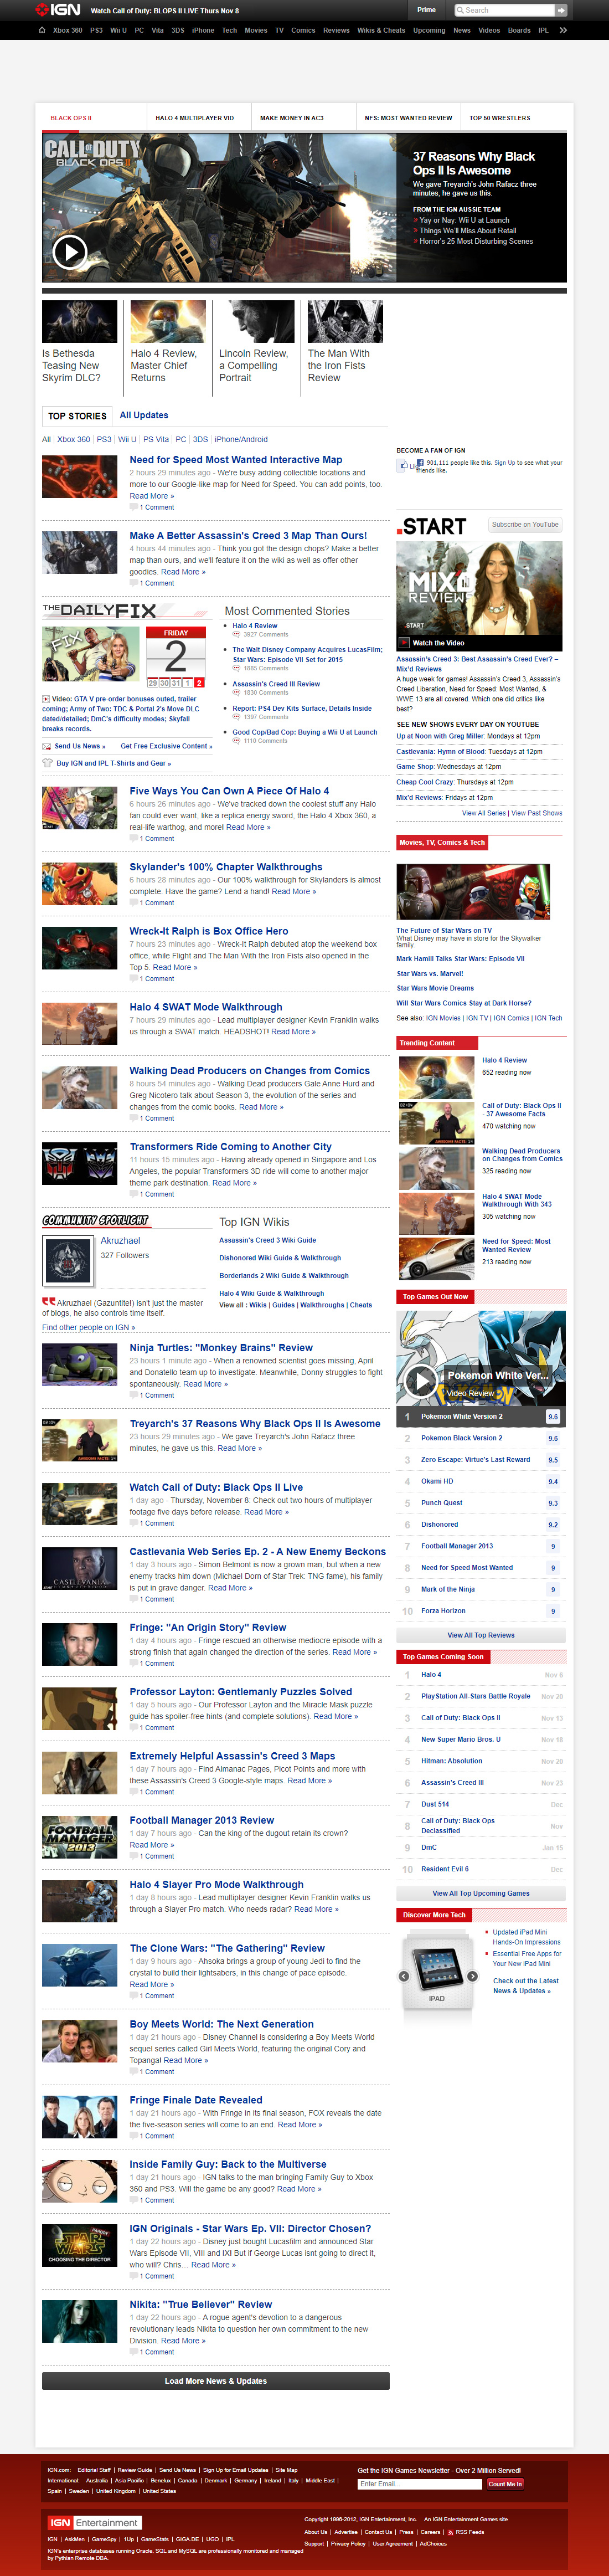Open Ninja Turtles Monkey Brains Review story
The image size is (609, 2576).
(221, 1348)
